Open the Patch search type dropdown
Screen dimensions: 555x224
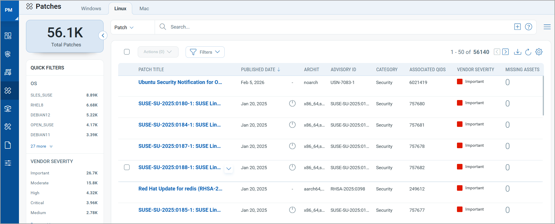(124, 27)
